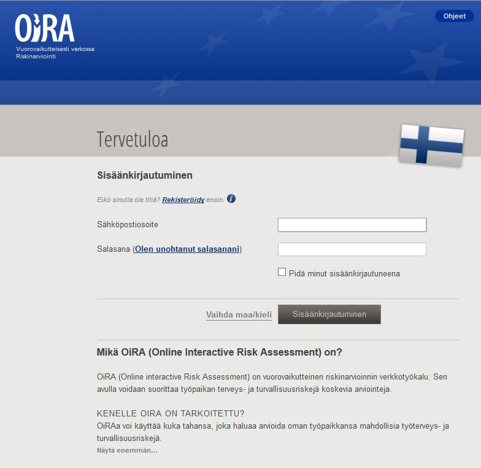This screenshot has width=481, height=468.
Task: Click the Tervetuloa heading
Action: (133, 139)
